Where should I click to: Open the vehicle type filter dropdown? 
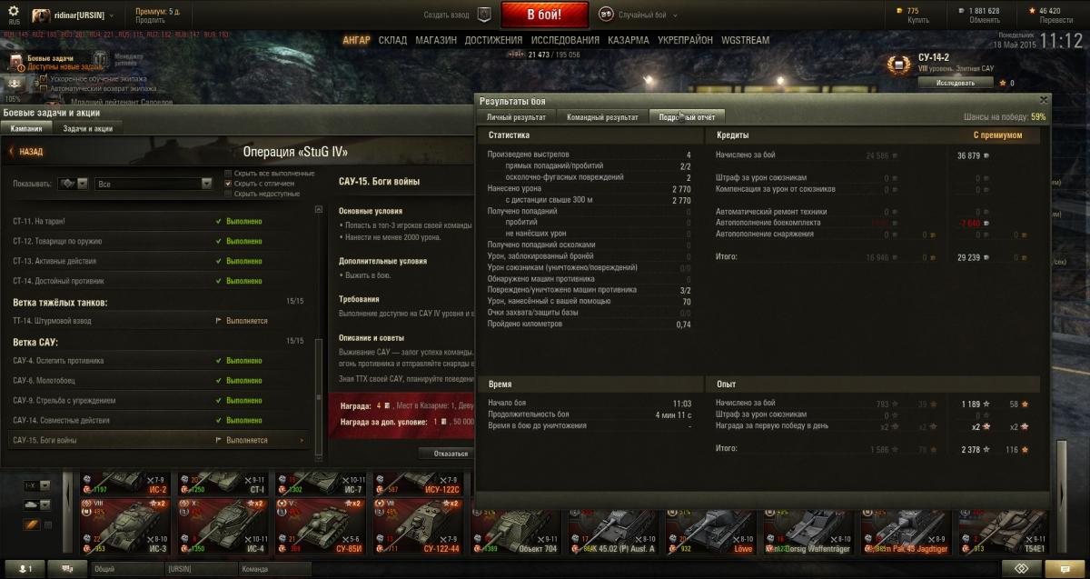(x=73, y=184)
